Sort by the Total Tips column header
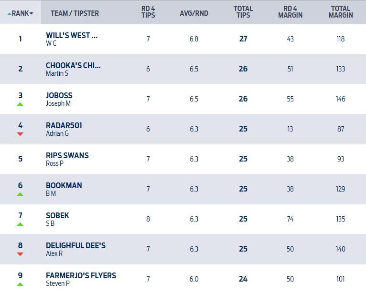 pos(243,12)
